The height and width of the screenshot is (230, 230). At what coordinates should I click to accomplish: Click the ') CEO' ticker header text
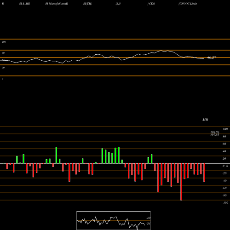pos(151,4)
